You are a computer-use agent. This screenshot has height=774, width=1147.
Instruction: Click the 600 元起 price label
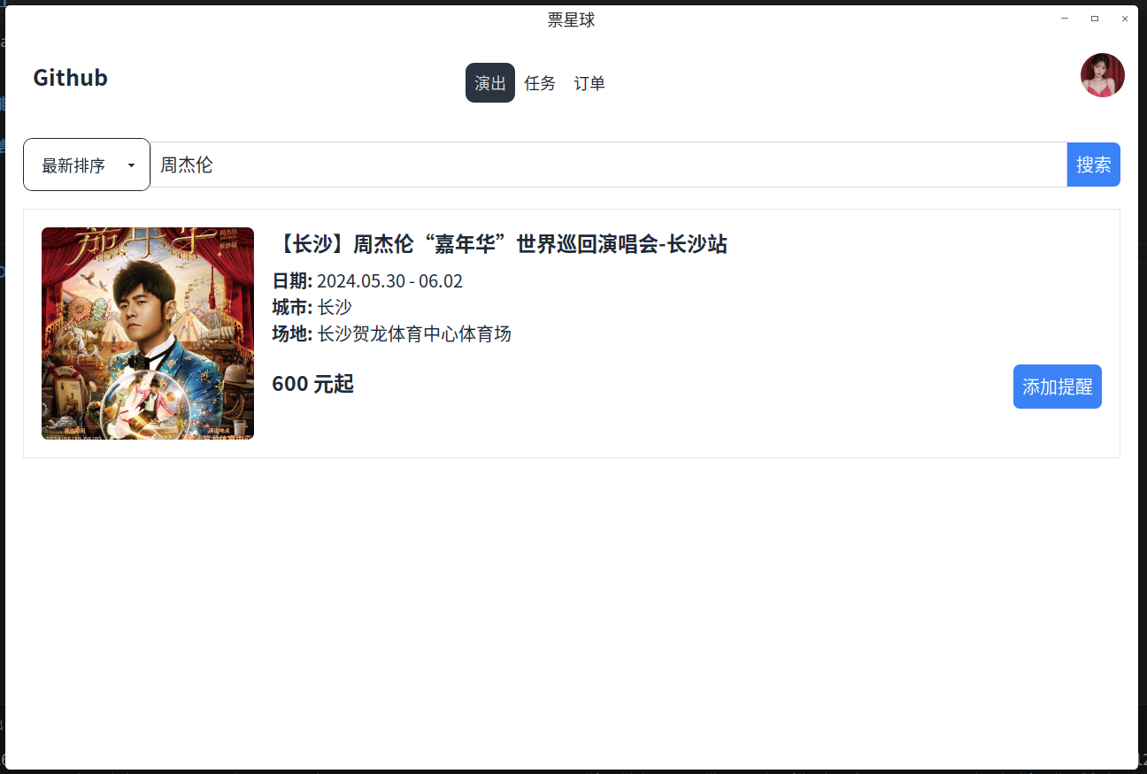click(x=313, y=384)
